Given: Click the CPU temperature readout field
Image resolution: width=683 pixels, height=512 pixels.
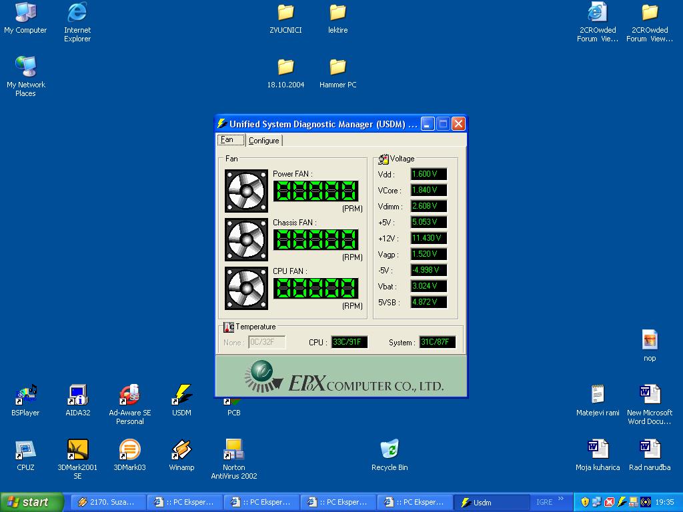Looking at the screenshot, I should tap(350, 343).
